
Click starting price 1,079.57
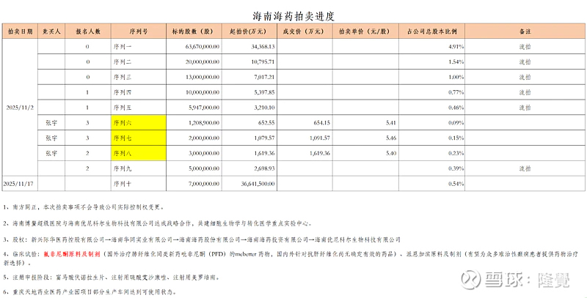[266, 138]
